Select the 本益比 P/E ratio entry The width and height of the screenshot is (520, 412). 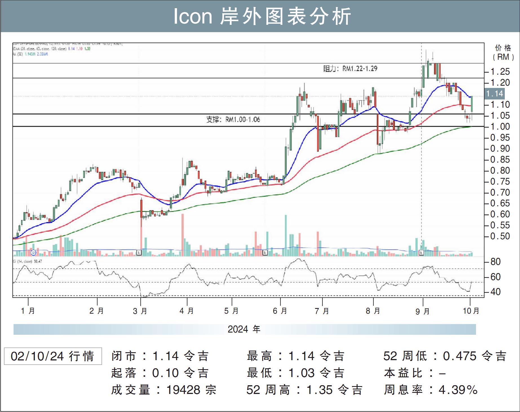pos(415,373)
